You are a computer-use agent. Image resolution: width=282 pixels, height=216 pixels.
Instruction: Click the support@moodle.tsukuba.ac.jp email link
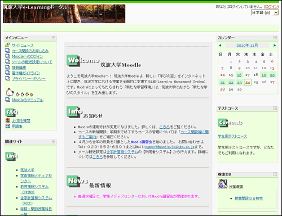(170, 147)
